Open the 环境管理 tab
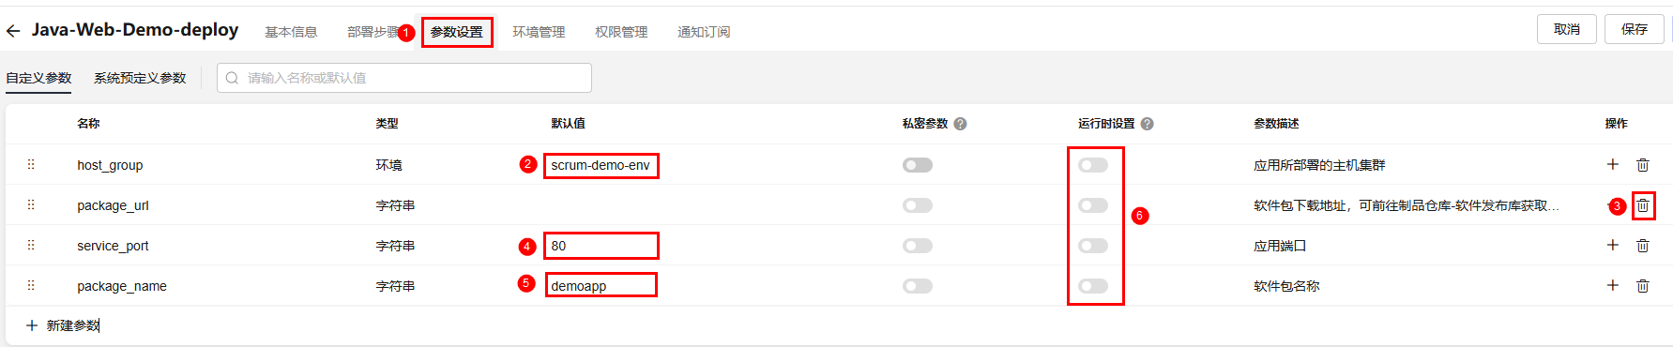 click(x=539, y=32)
